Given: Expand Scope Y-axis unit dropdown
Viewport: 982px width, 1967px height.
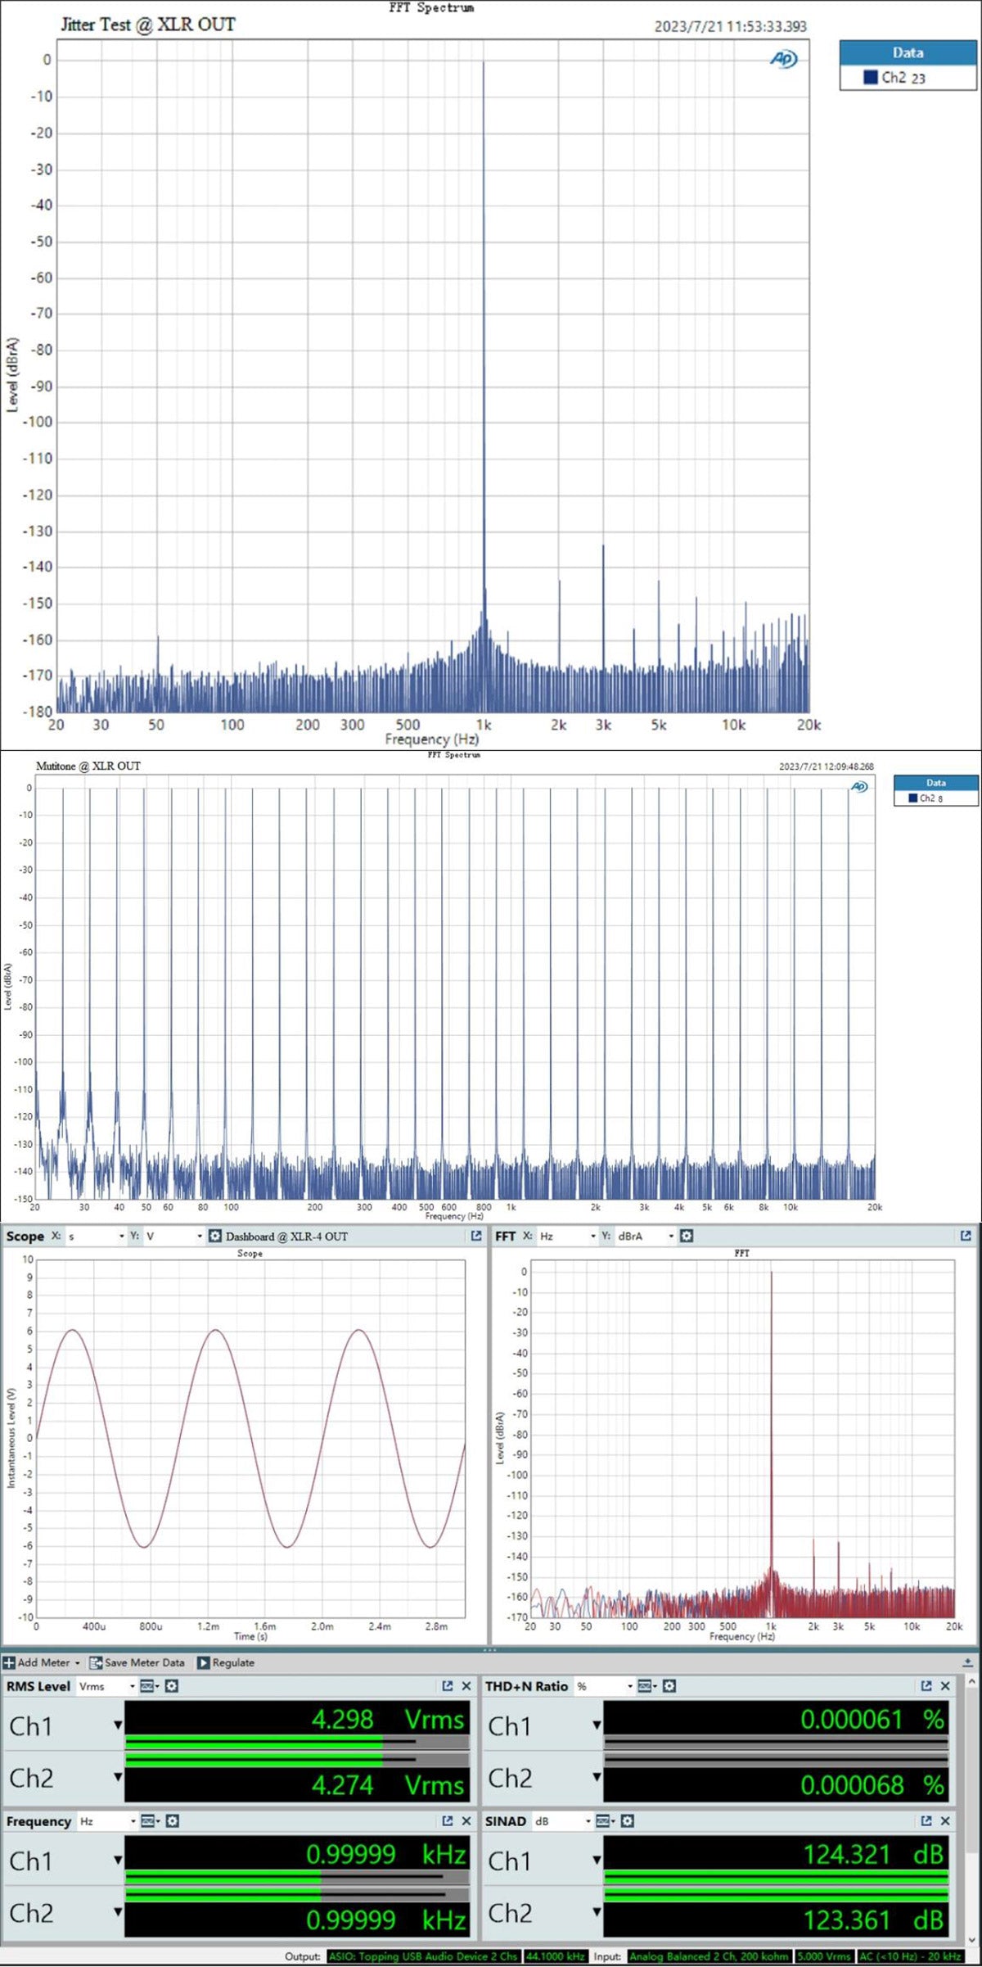Looking at the screenshot, I should coord(199,1237).
